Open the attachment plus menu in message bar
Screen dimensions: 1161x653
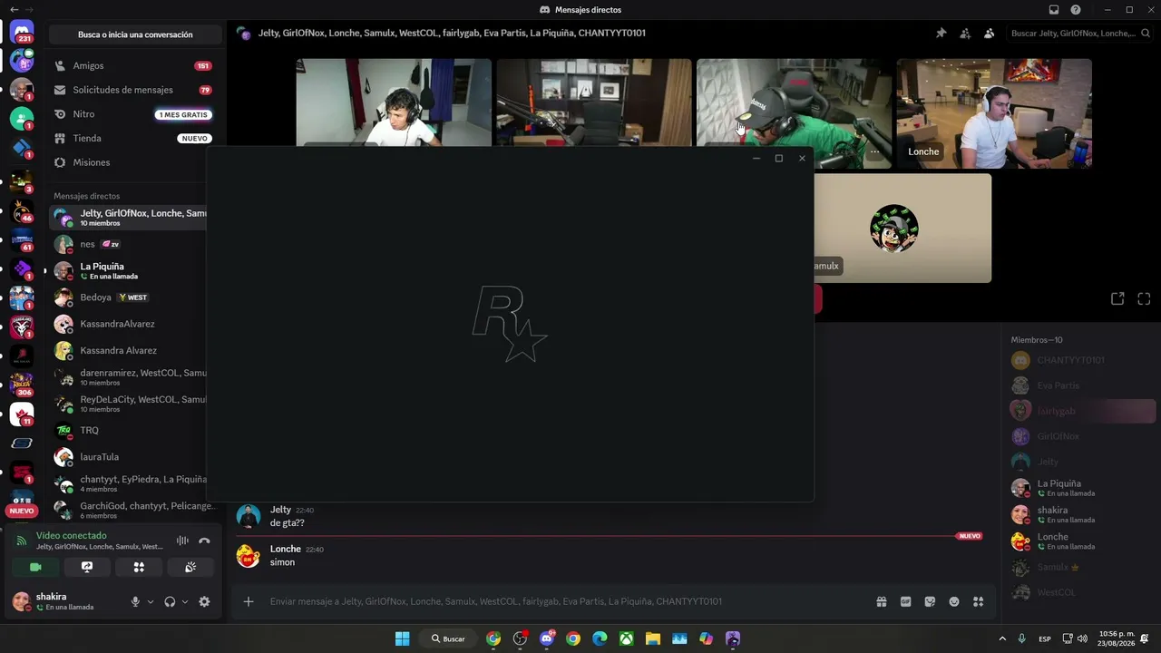[249, 601]
